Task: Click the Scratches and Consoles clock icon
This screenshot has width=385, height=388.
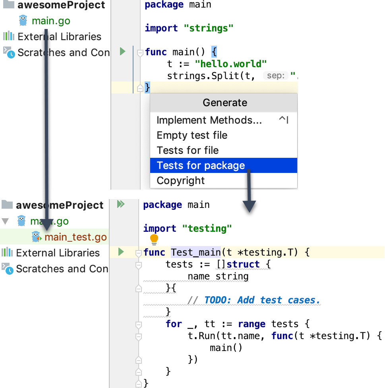Action: [8, 52]
